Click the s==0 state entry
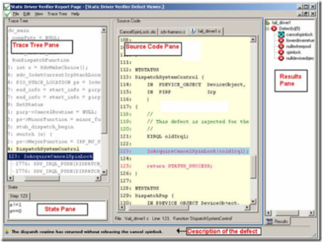 click(15, 211)
